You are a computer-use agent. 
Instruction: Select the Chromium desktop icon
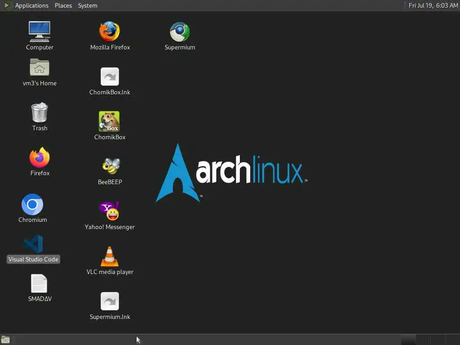click(32, 204)
